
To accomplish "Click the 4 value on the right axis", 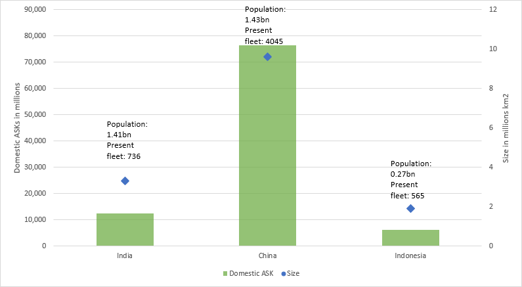I will pos(491,167).
